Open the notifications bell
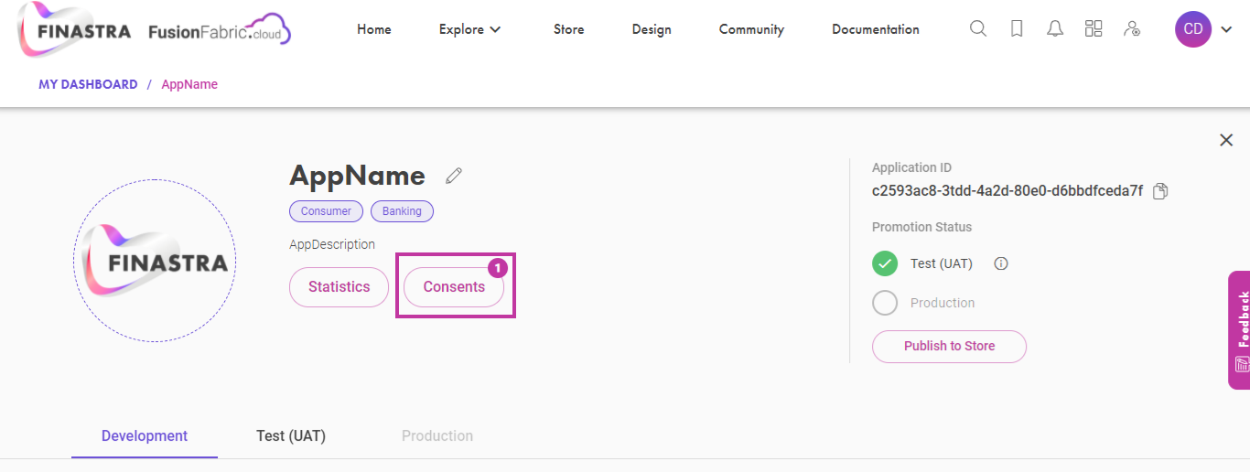 click(1055, 28)
